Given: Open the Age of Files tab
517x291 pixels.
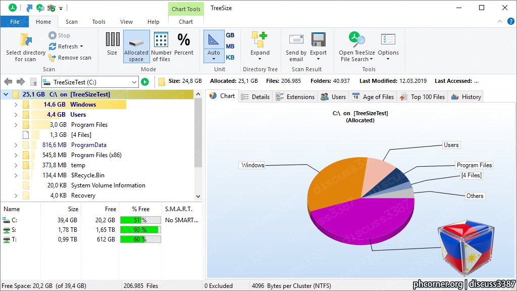Looking at the screenshot, I should (x=373, y=96).
